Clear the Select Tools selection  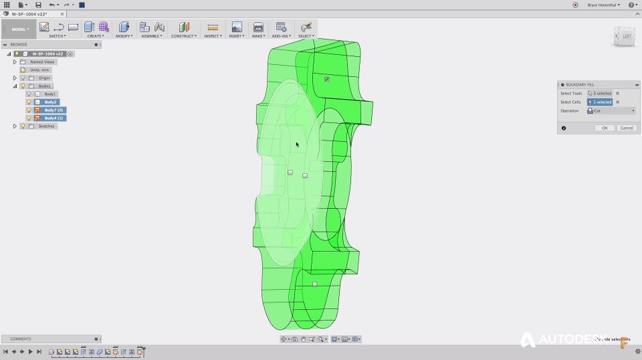coord(617,94)
